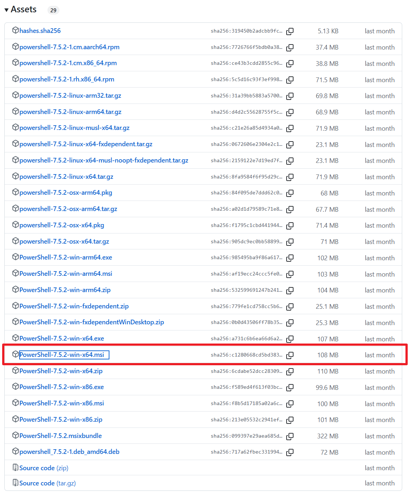
Task: Copy hash of win-arm64.exe asset
Action: coord(290,258)
